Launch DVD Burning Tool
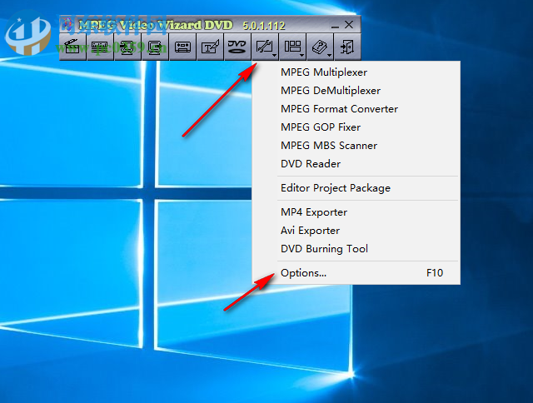 pyautogui.click(x=356, y=249)
